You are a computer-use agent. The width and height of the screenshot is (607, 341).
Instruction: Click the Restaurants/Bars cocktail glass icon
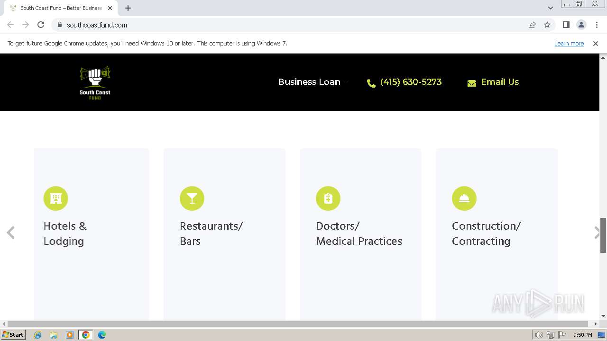pos(192,198)
